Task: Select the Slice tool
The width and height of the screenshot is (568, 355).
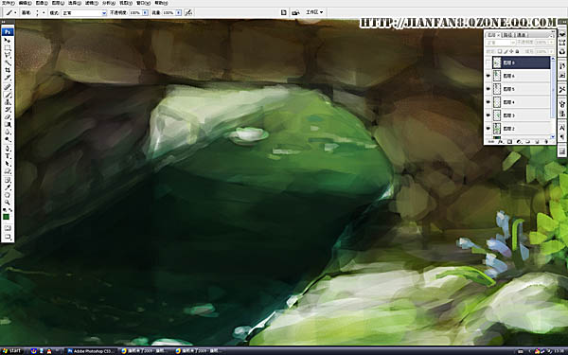Action: [x=8, y=78]
